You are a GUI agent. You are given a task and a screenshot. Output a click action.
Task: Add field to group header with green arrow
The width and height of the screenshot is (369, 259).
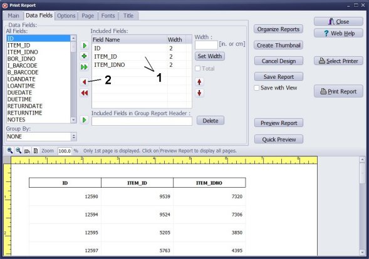tap(84, 120)
